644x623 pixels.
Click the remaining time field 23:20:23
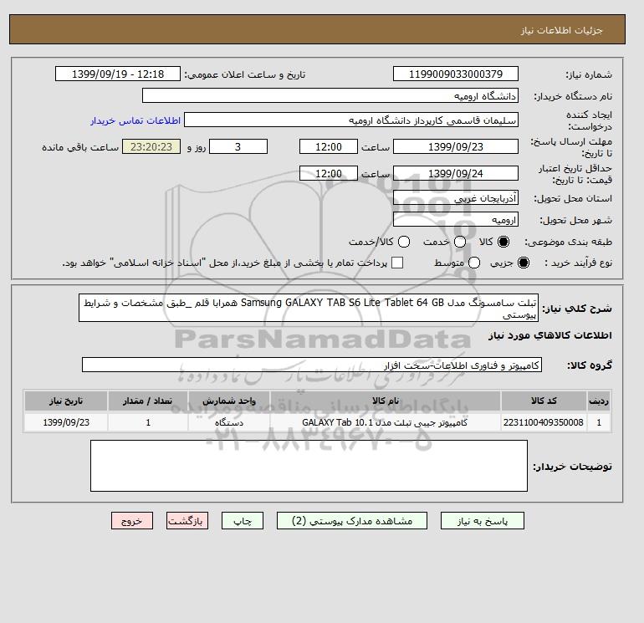[151, 146]
